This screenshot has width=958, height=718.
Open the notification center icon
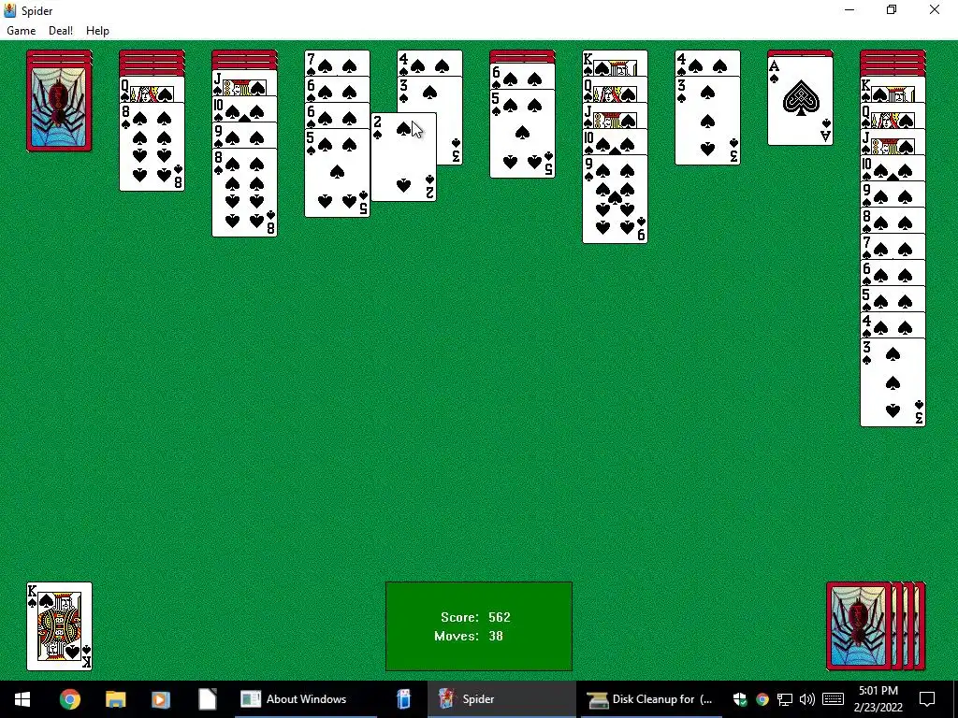[x=927, y=699]
